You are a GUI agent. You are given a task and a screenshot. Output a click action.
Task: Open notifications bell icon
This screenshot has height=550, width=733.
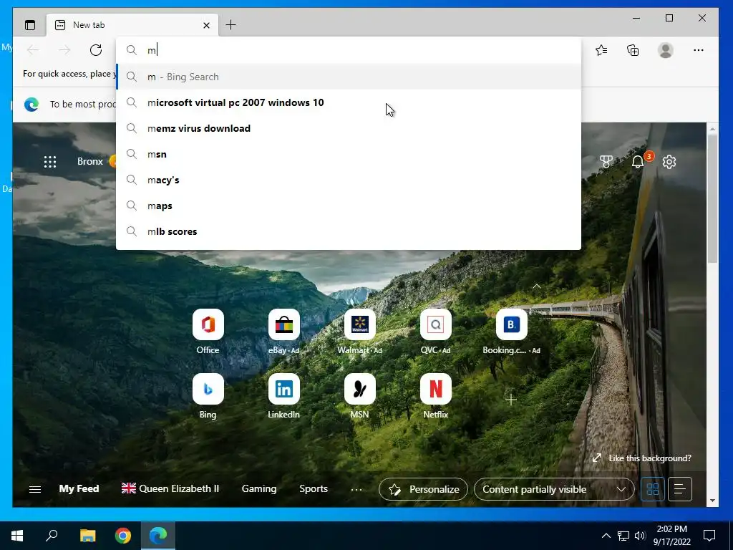(x=638, y=162)
